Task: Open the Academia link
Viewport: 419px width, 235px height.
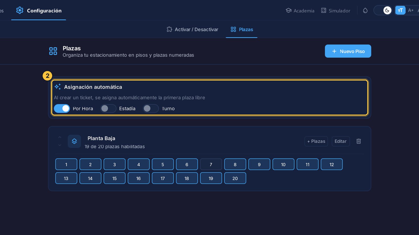Action: pyautogui.click(x=300, y=10)
